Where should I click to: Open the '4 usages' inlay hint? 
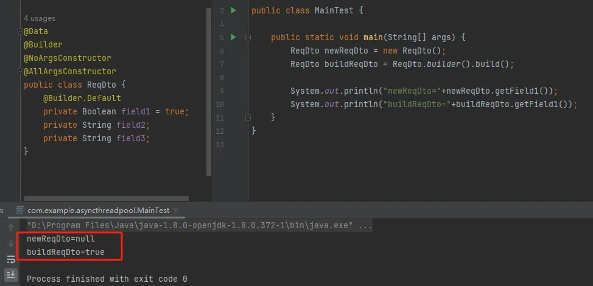(x=39, y=19)
